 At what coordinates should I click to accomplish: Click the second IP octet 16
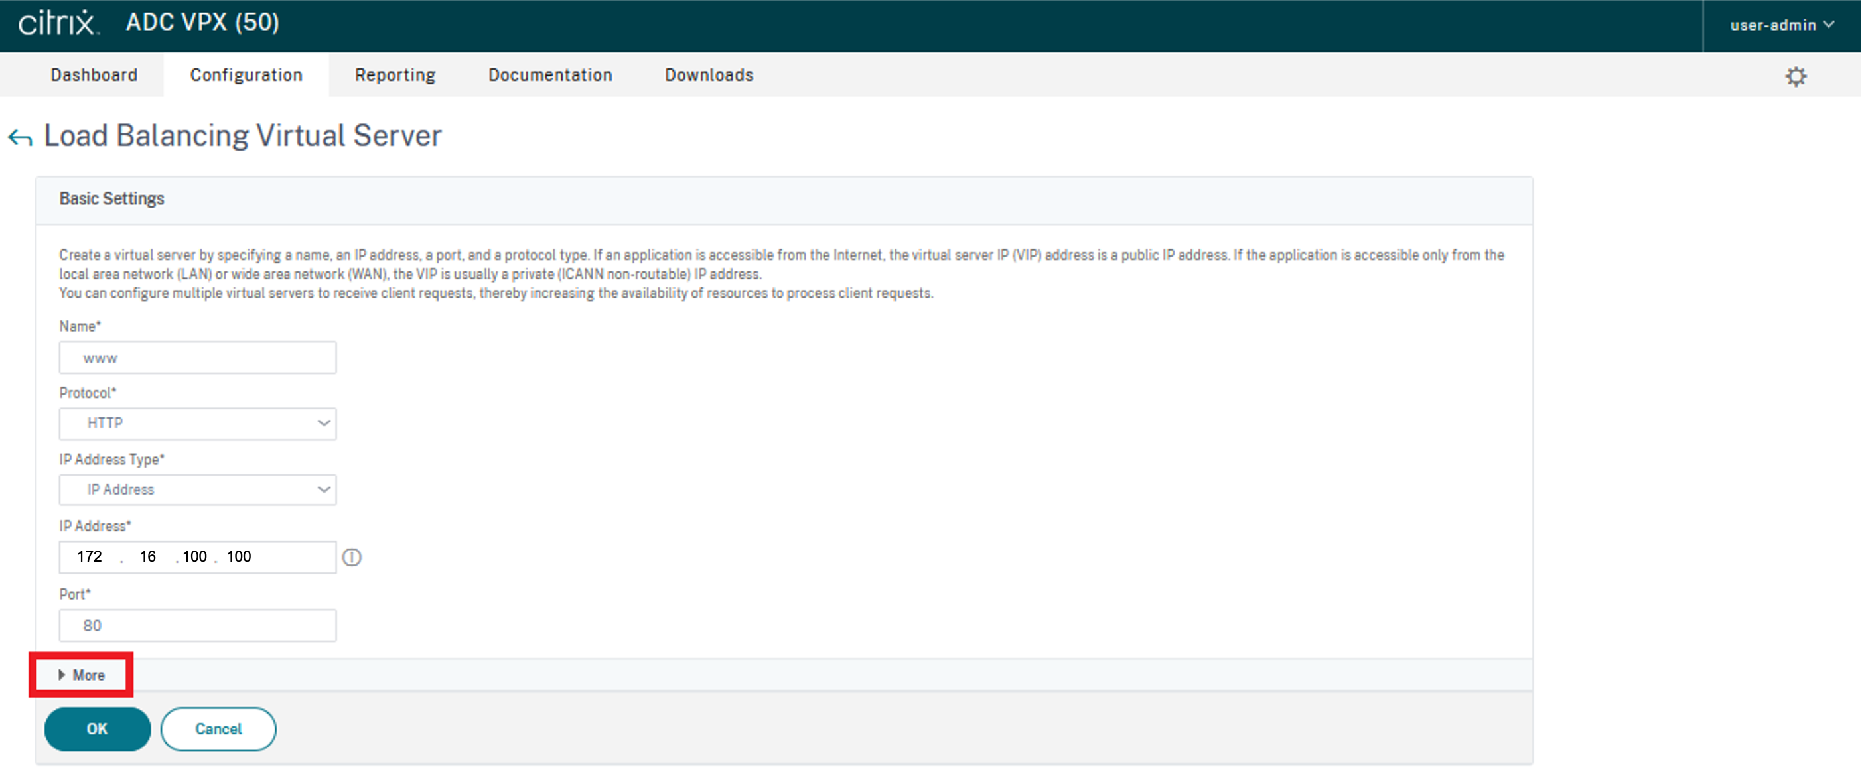click(149, 556)
